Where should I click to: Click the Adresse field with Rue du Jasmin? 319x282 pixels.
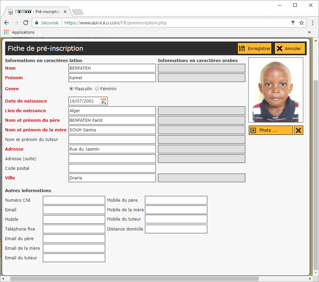coord(112,149)
